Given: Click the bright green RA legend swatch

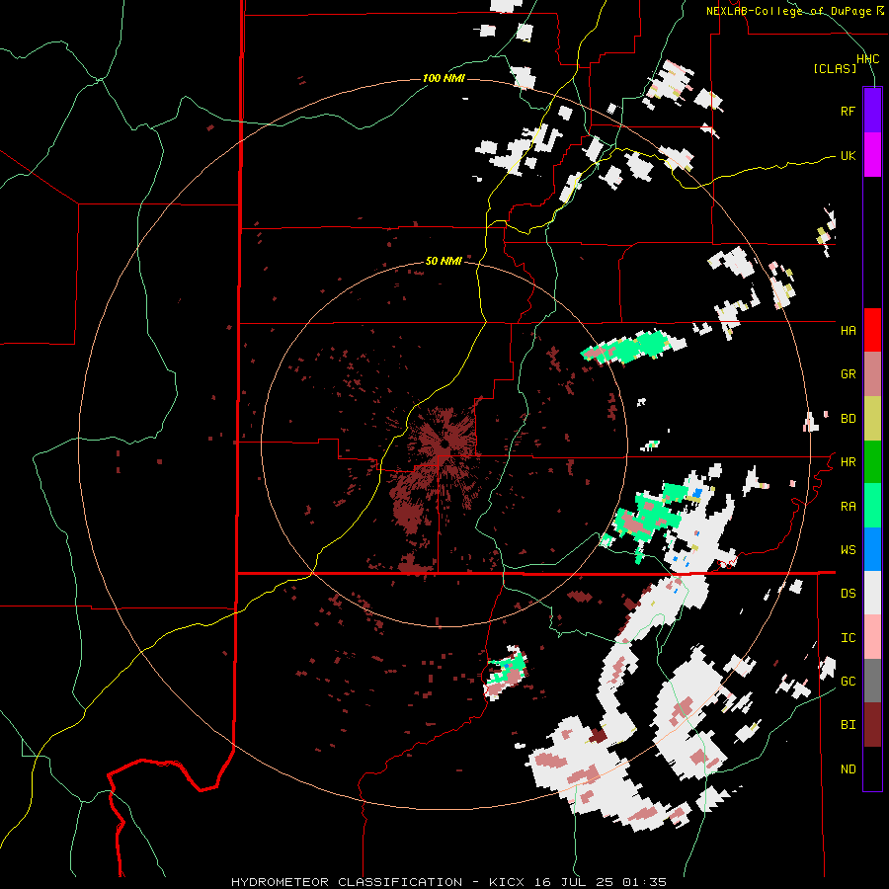Looking at the screenshot, I should pyautogui.click(x=872, y=506).
